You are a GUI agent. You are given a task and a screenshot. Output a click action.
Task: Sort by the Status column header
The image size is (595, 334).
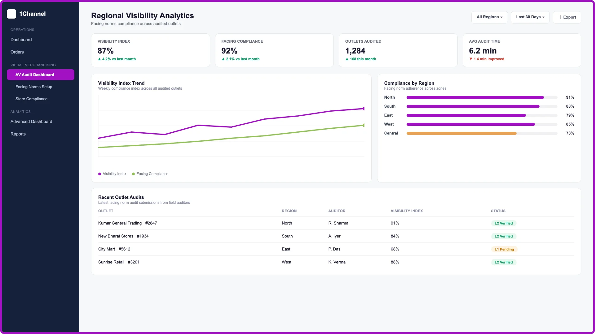pos(498,211)
